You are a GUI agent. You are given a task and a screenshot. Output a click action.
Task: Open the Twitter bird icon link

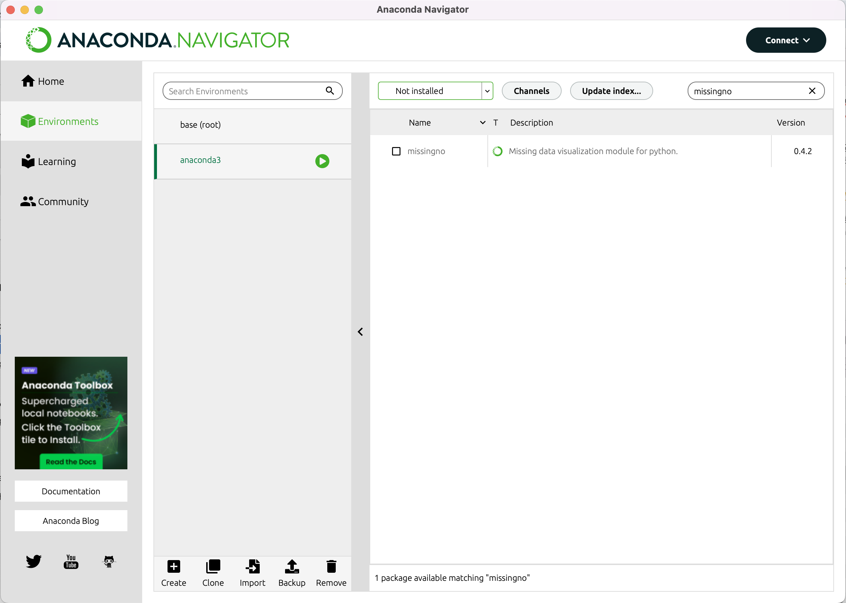click(x=33, y=561)
